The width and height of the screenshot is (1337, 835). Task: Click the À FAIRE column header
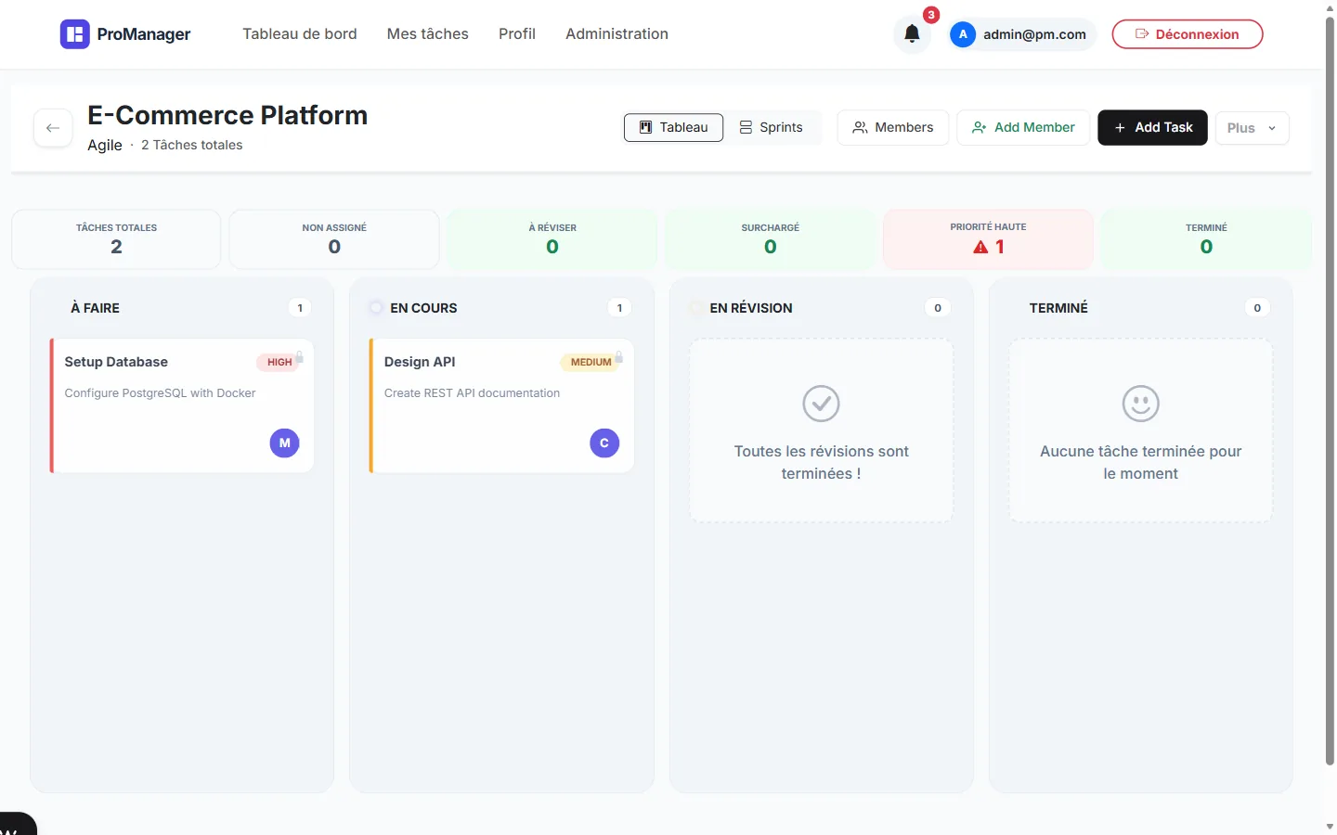(x=95, y=308)
